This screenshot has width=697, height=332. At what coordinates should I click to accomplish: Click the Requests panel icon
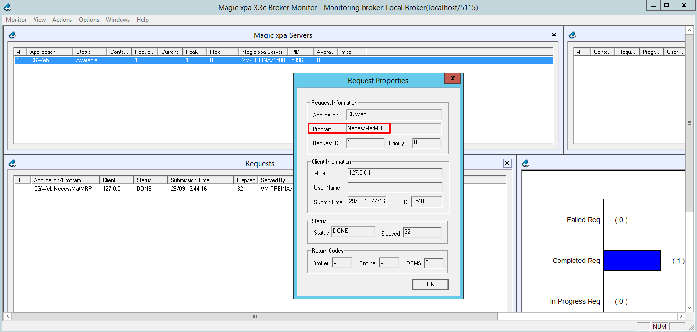(12, 163)
